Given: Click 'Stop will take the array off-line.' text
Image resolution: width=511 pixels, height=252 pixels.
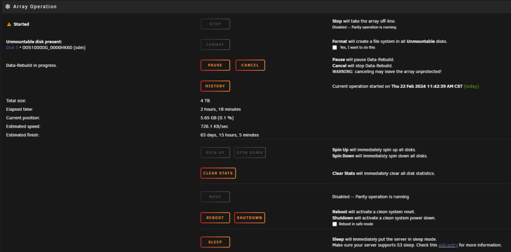Looking at the screenshot, I should click(364, 21).
